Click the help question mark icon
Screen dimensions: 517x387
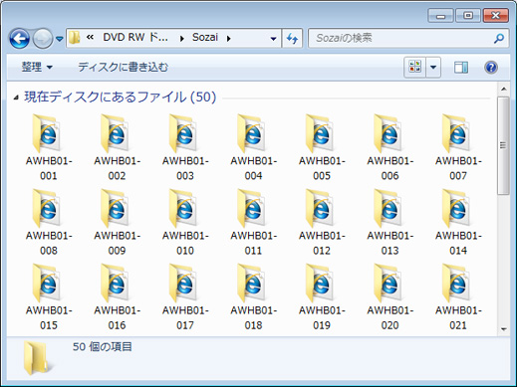(491, 68)
